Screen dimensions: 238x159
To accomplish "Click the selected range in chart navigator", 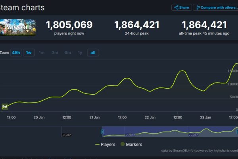I will (x=170, y=132).
